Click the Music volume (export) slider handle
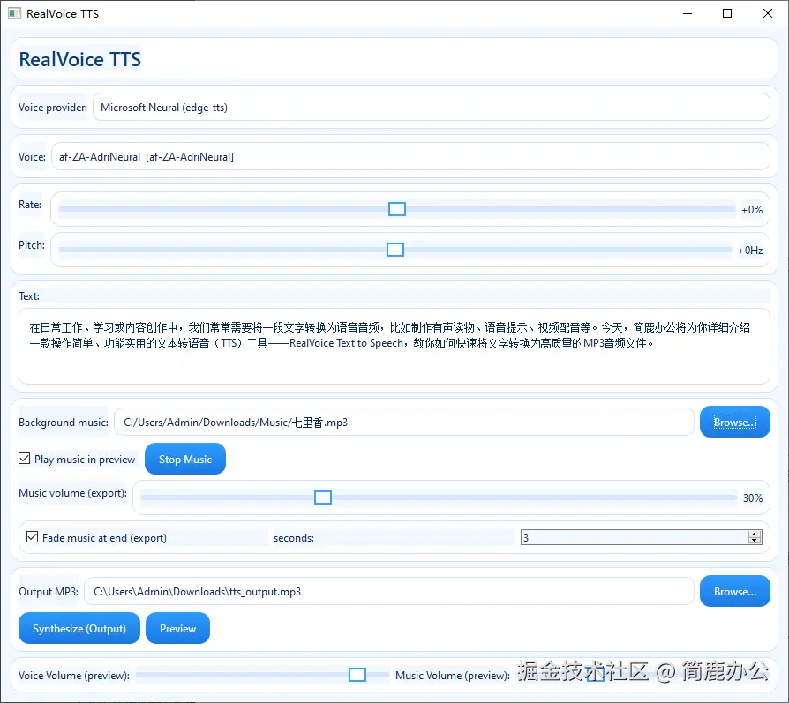 tap(322, 497)
